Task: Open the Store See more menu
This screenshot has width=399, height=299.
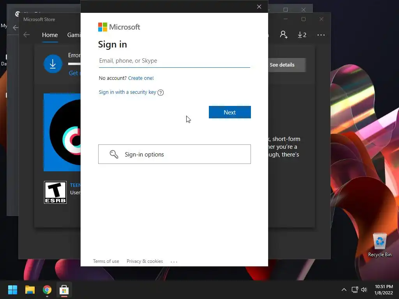Action: pos(321,35)
